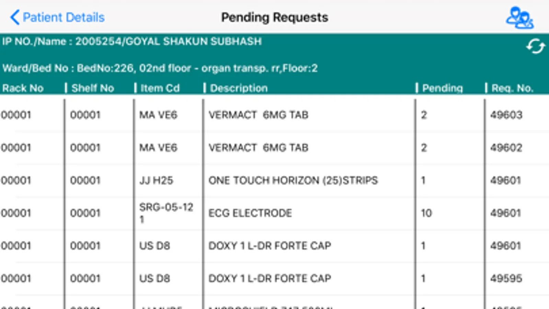Click the Pending column header
549x309 pixels.
click(x=442, y=88)
